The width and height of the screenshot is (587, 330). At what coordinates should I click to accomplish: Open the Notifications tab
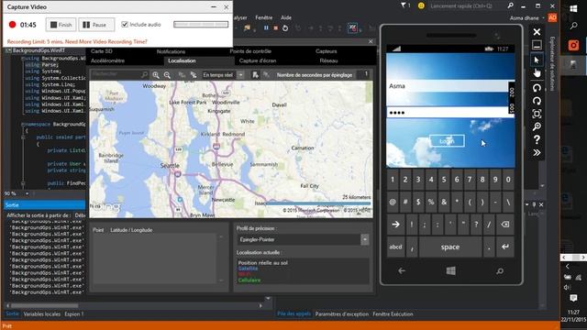point(171,51)
